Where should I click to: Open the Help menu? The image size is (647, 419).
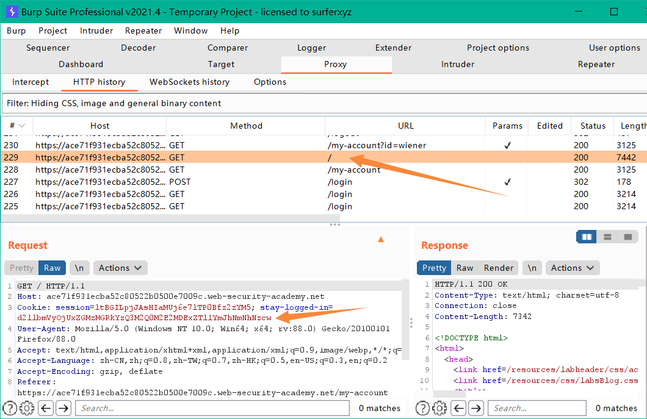(230, 30)
